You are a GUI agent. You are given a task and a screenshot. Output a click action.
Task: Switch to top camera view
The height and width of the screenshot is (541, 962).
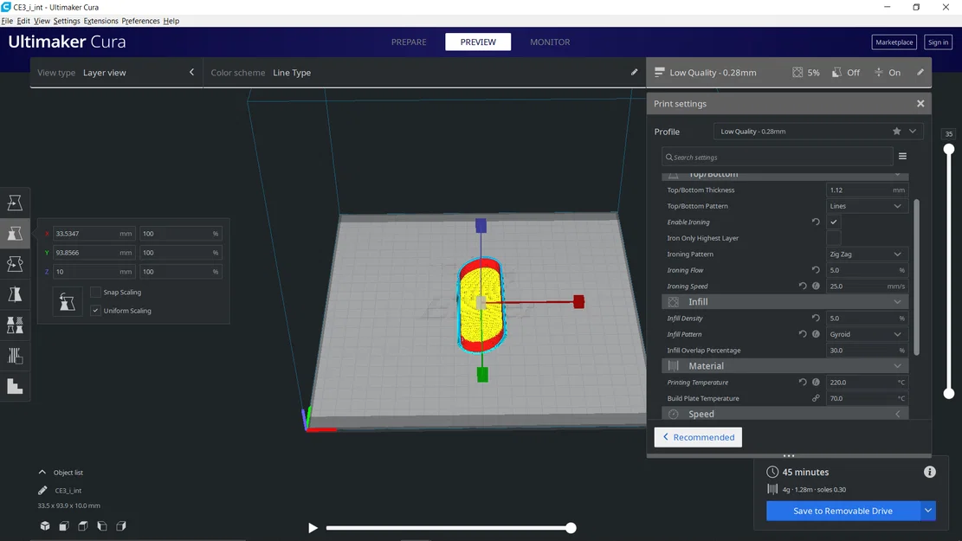pyautogui.click(x=83, y=526)
